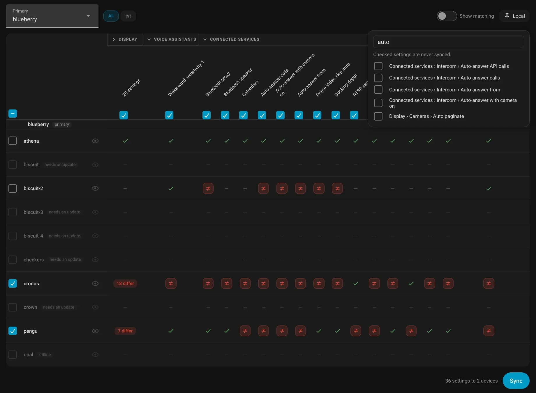Toggle the Show matching switch
The image size is (536, 393).
click(x=447, y=16)
